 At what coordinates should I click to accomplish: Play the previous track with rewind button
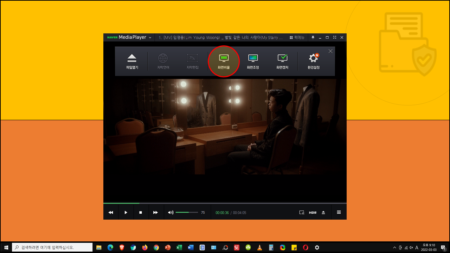click(111, 213)
